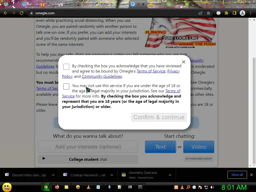
Task: Click the Chrome taskbar icon
Action: tap(46, 187)
